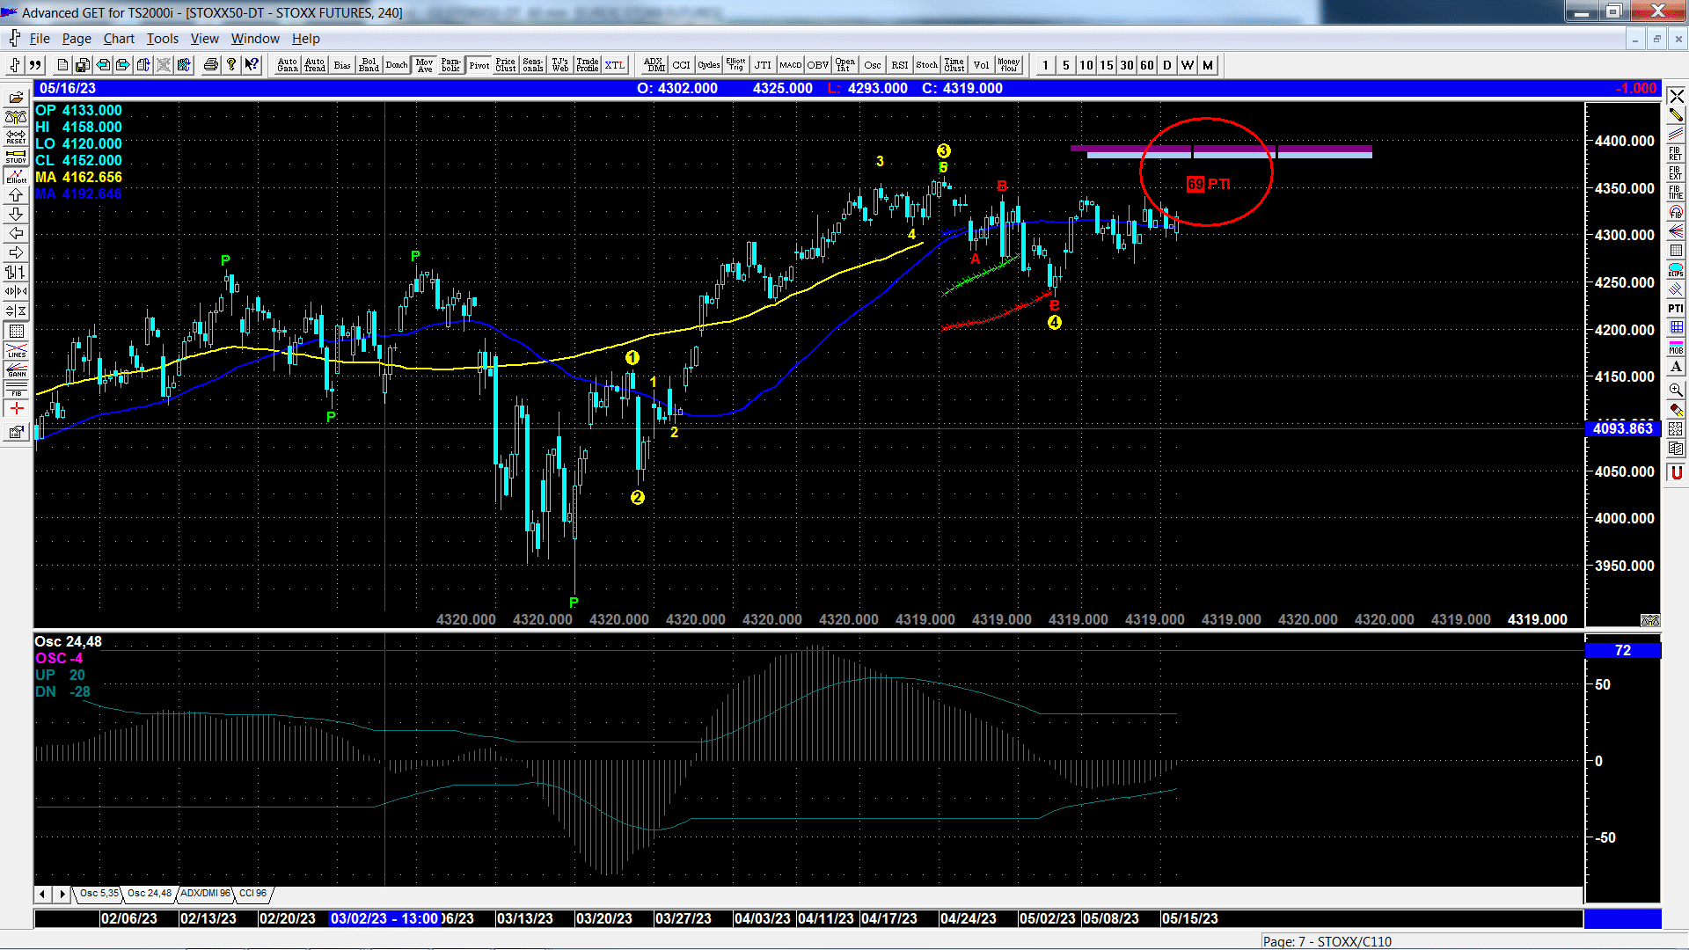This screenshot has width=1689, height=950.
Task: Click the new page icon
Action: point(62,65)
